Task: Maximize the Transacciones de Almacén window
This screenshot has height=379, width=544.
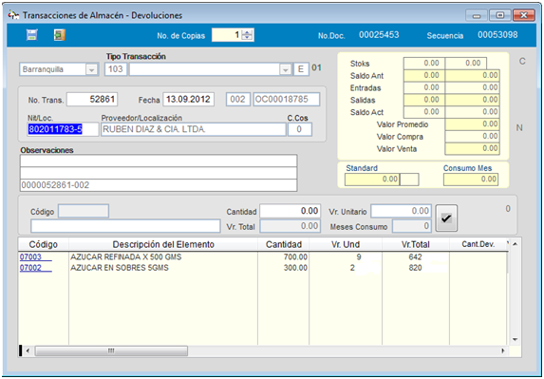Action: click(500, 15)
